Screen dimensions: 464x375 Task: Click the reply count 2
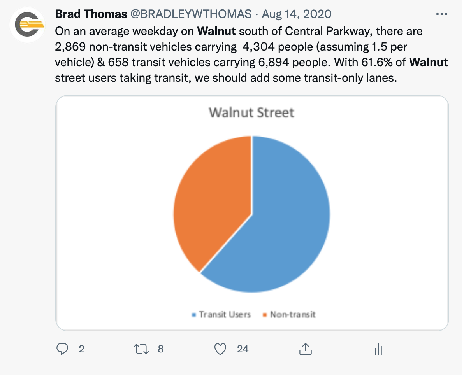82,349
